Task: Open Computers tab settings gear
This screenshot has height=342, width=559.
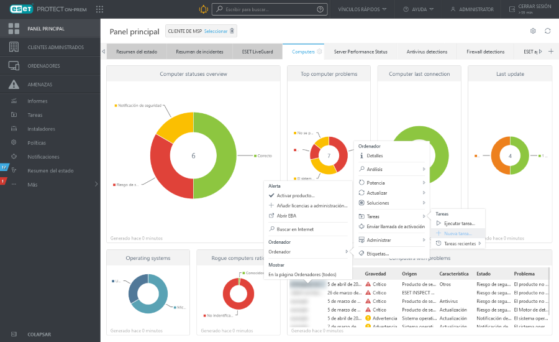Action: click(319, 52)
